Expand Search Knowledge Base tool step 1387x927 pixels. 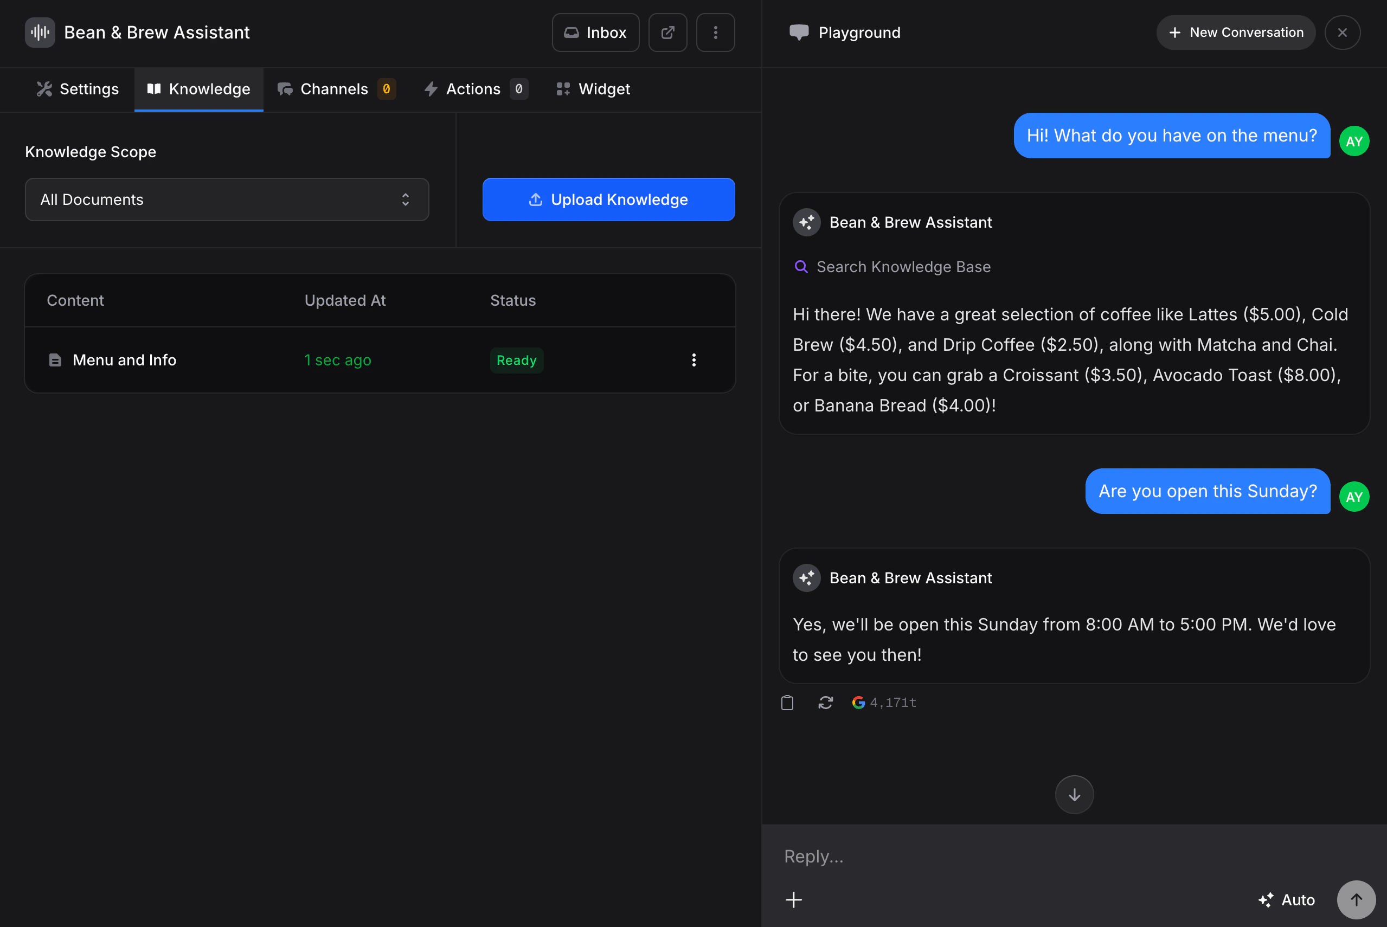click(x=892, y=267)
